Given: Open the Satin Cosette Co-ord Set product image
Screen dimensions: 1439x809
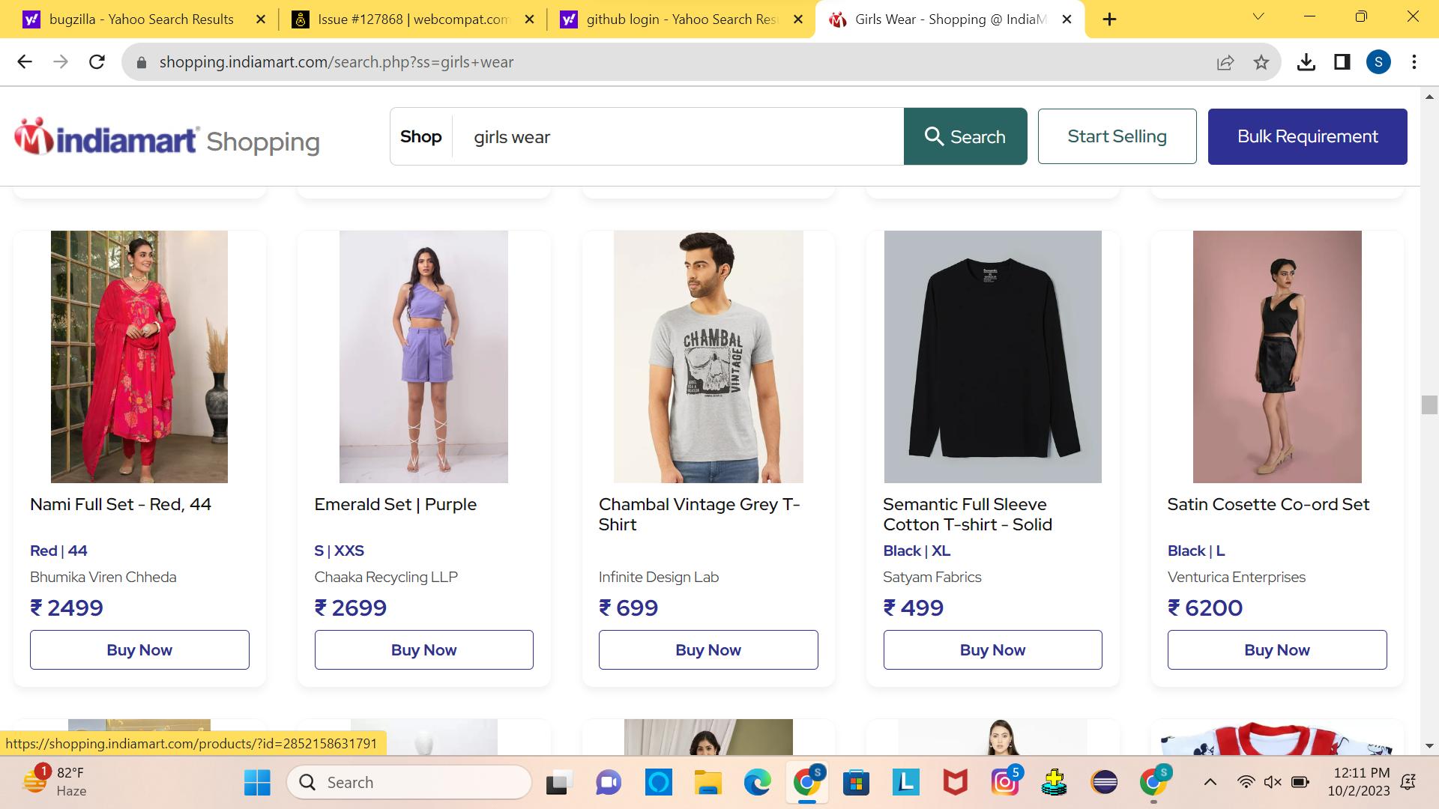Looking at the screenshot, I should pyautogui.click(x=1276, y=357).
